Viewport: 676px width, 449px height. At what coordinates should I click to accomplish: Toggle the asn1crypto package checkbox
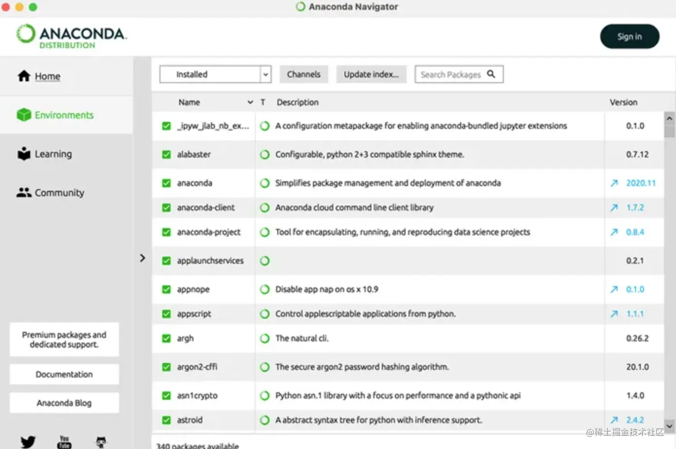pos(166,396)
